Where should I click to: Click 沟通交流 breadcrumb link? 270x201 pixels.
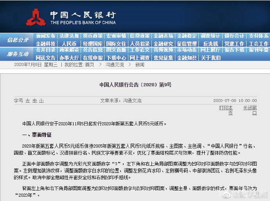tap(114, 65)
